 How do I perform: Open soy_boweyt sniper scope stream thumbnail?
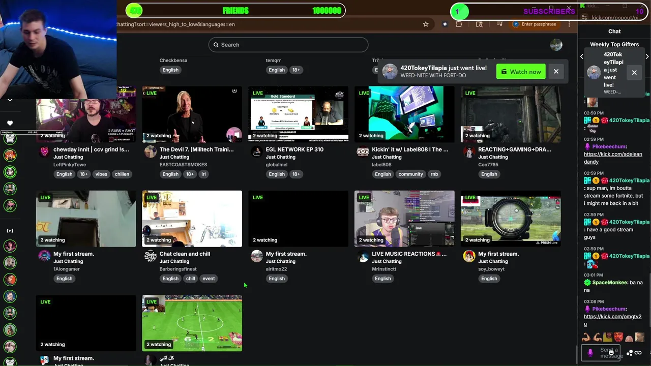coord(511,219)
